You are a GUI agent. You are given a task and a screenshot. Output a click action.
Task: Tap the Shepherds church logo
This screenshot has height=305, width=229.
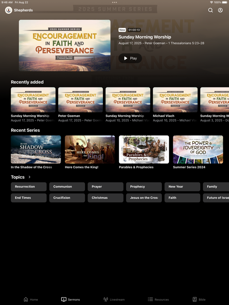point(9,10)
